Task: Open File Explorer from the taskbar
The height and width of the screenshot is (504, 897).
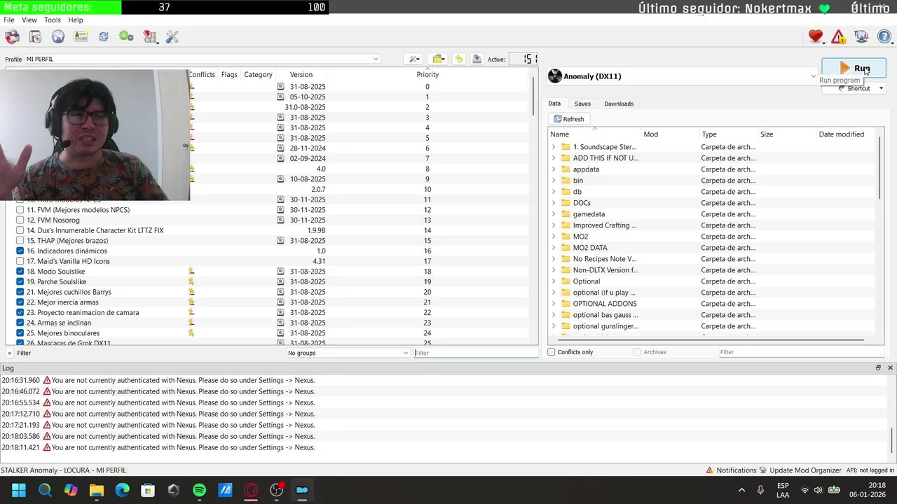Action: [96, 490]
